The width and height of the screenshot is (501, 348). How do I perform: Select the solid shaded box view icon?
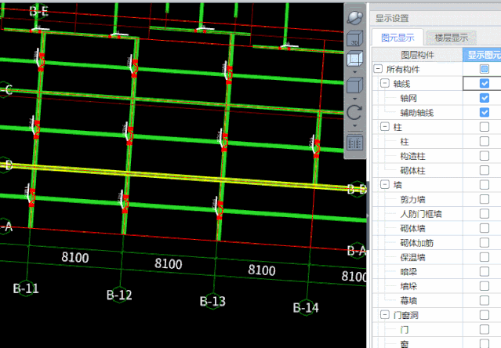pos(355,85)
